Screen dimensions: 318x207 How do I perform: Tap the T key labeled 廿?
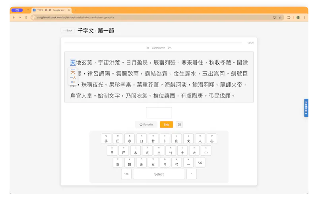(x=153, y=139)
